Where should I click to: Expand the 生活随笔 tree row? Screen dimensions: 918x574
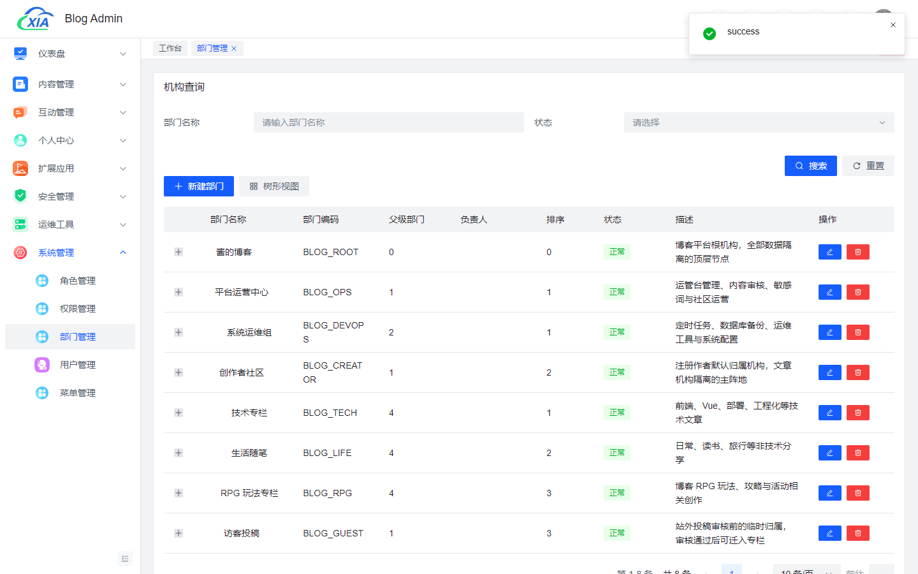178,453
